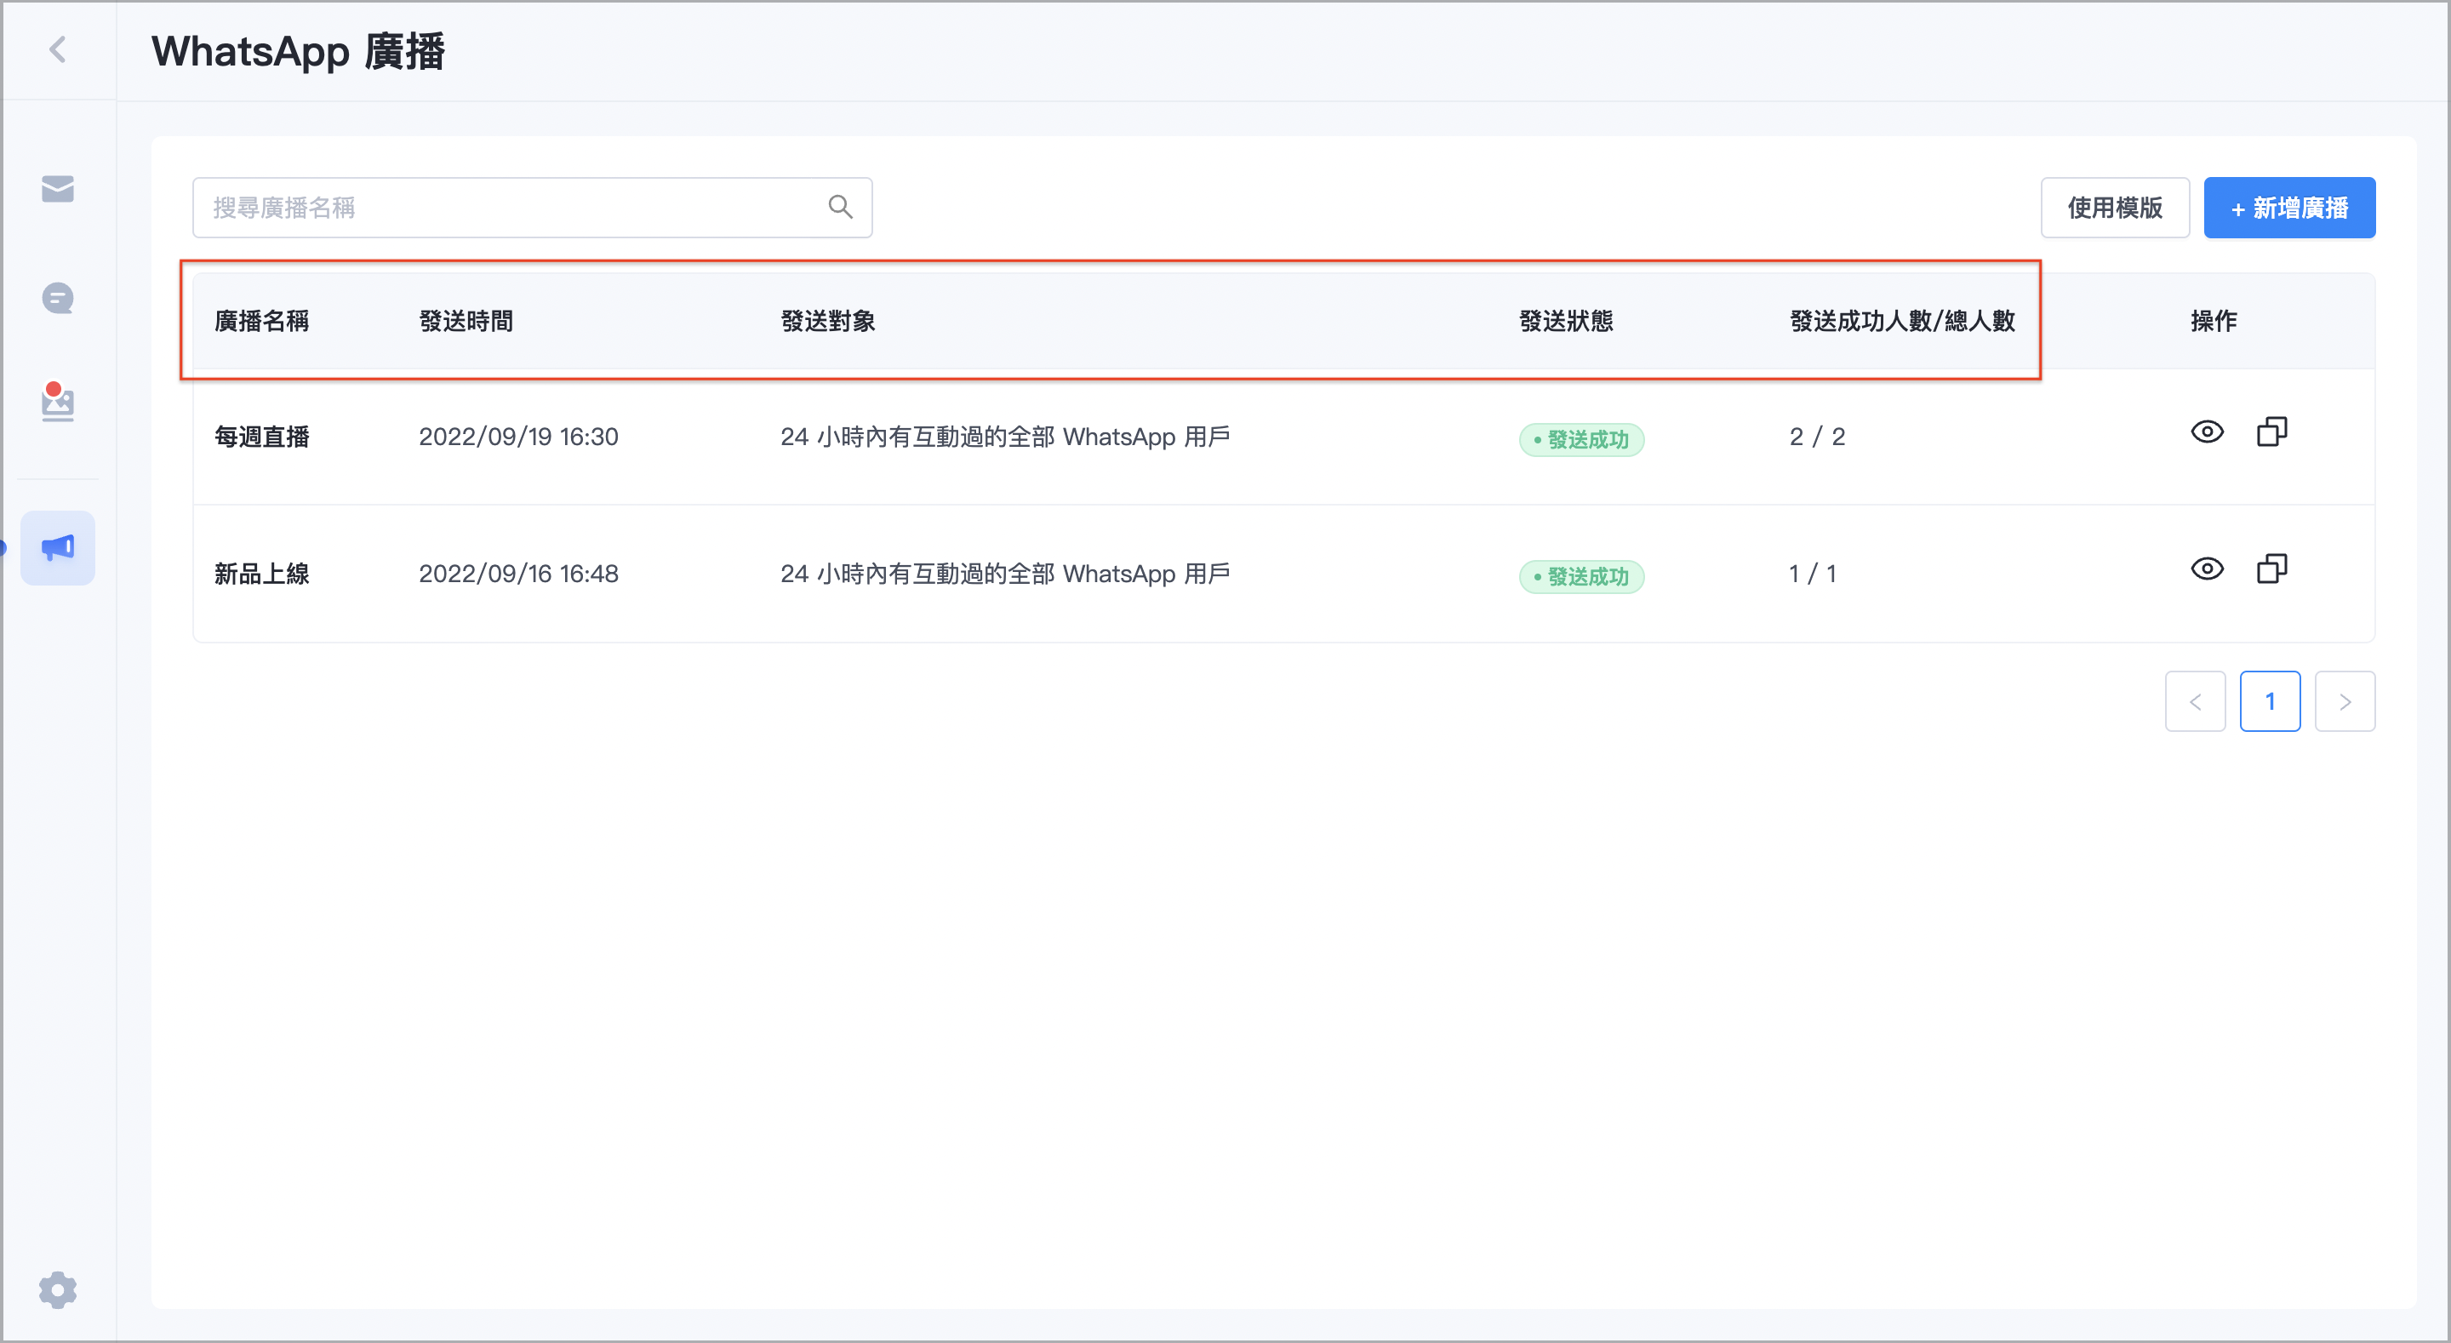
Task: Select the 每週直播 broadcast name
Action: tap(261, 437)
